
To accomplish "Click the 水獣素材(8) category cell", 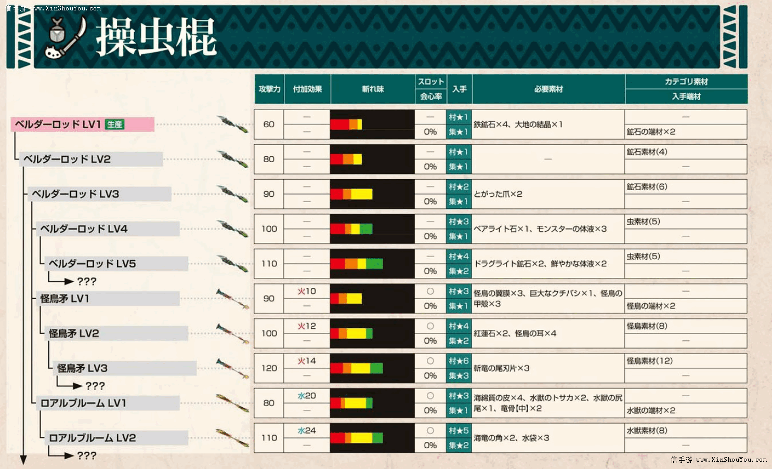I will [686, 431].
